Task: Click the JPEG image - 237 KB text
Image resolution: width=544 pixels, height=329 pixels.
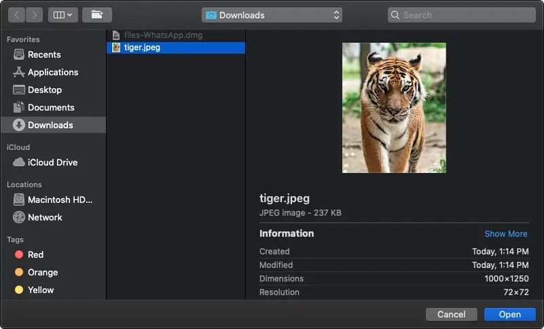Action: [x=300, y=213]
